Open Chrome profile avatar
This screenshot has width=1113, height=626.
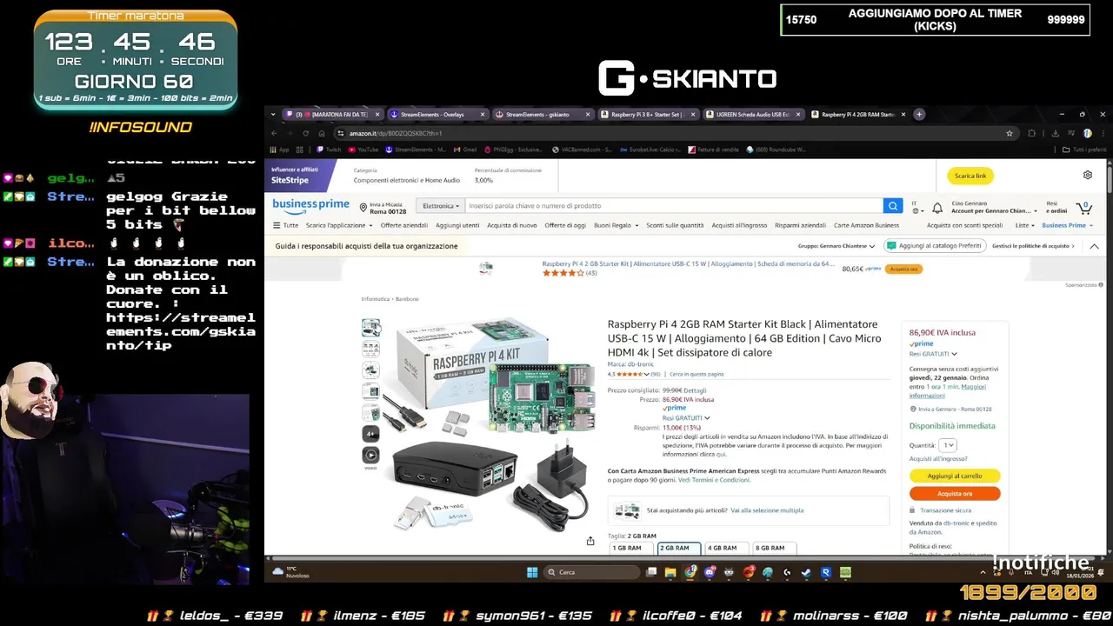click(1087, 133)
